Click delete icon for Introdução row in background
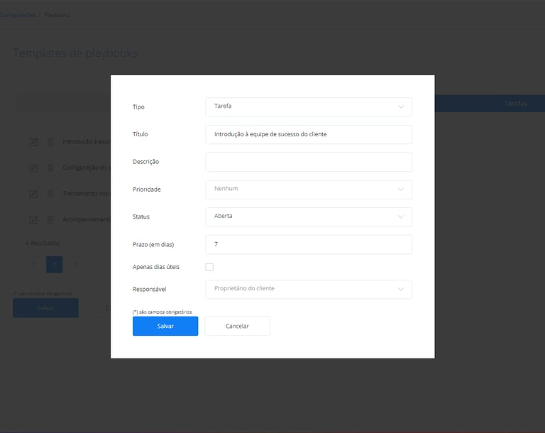Image resolution: width=545 pixels, height=433 pixels. pyautogui.click(x=50, y=142)
